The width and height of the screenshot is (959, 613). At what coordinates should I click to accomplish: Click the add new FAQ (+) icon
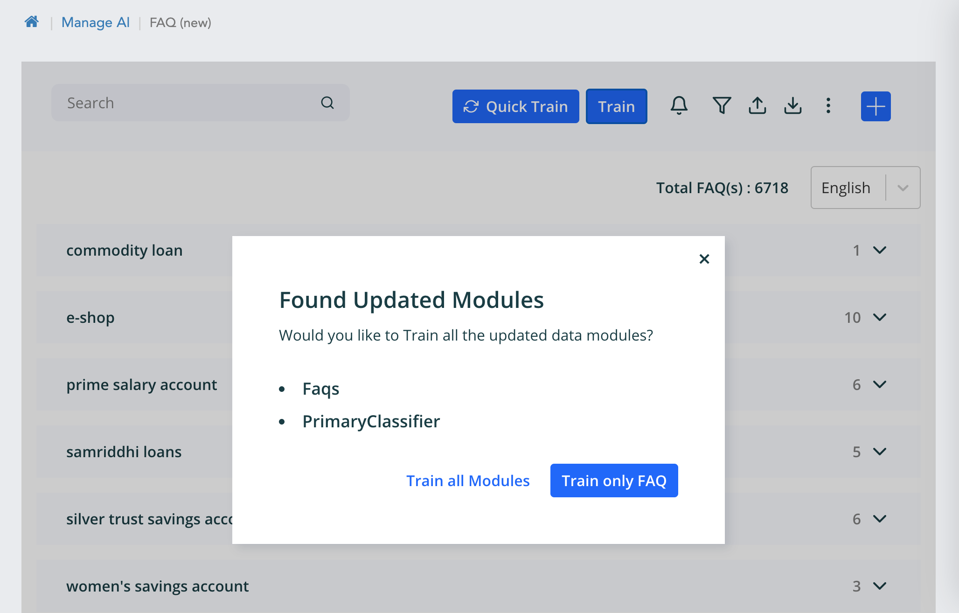tap(876, 106)
